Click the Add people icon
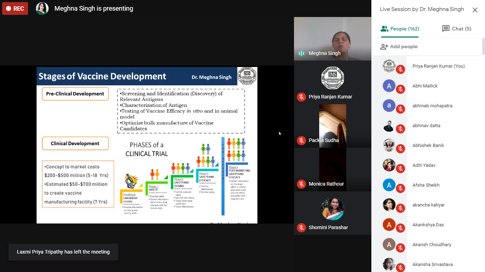The image size is (485, 272). (384, 46)
